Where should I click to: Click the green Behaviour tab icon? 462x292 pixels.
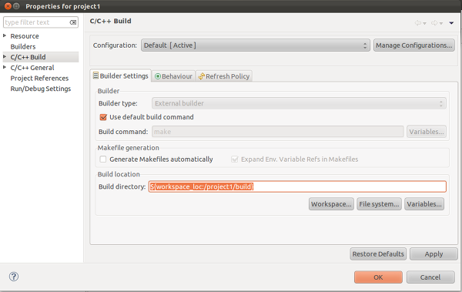[x=158, y=76]
